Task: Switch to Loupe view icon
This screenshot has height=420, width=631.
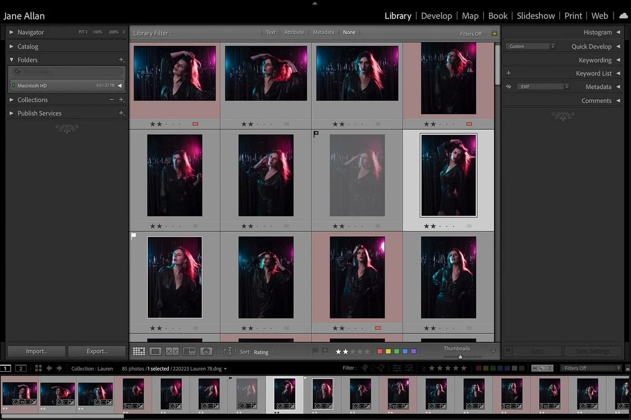Action: click(155, 351)
